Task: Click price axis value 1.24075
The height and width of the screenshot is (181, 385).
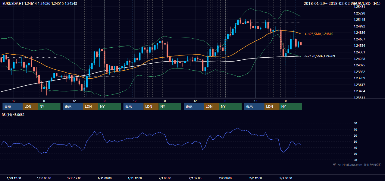Action: (x=359, y=65)
